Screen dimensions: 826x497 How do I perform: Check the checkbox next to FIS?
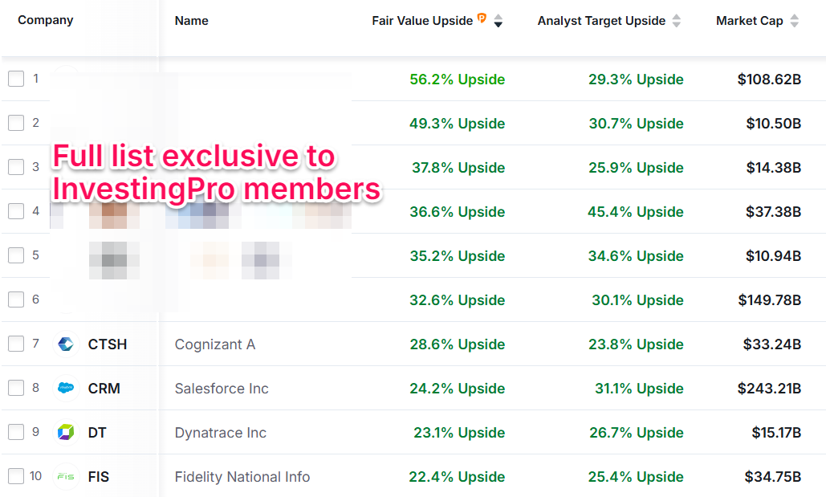(x=14, y=476)
